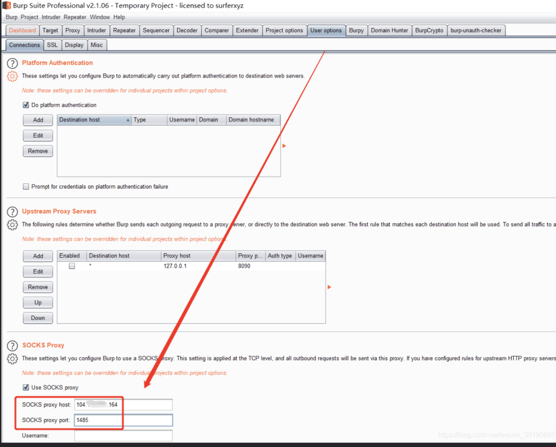This screenshot has height=447, width=556.
Task: Switch to the Extender tab
Action: click(x=247, y=30)
